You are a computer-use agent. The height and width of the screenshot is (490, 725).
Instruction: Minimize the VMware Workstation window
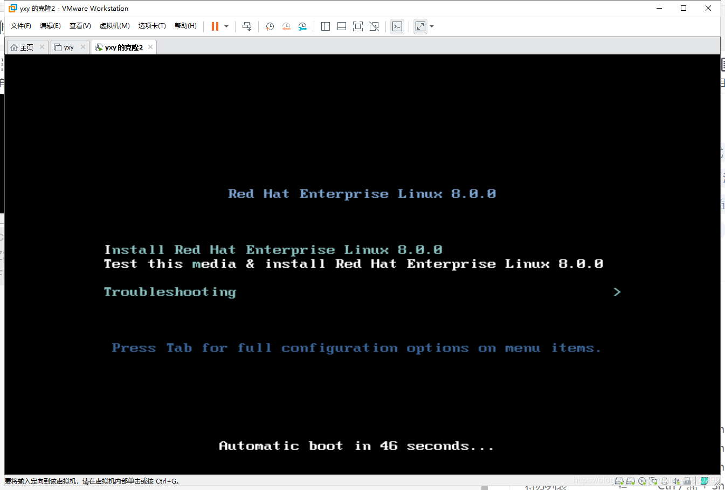[x=659, y=8]
